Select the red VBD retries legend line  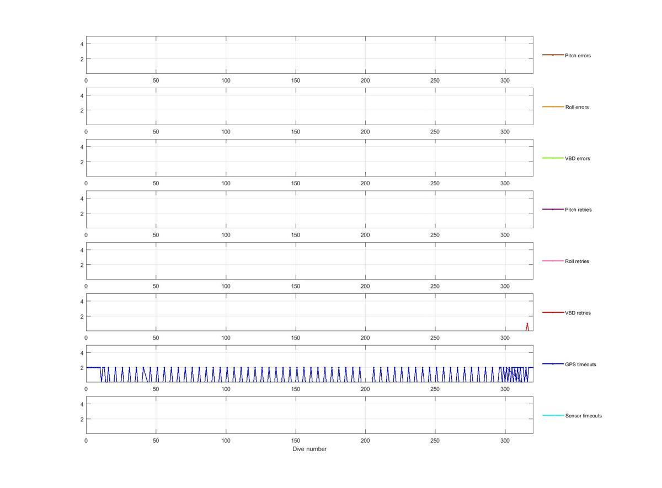click(553, 313)
